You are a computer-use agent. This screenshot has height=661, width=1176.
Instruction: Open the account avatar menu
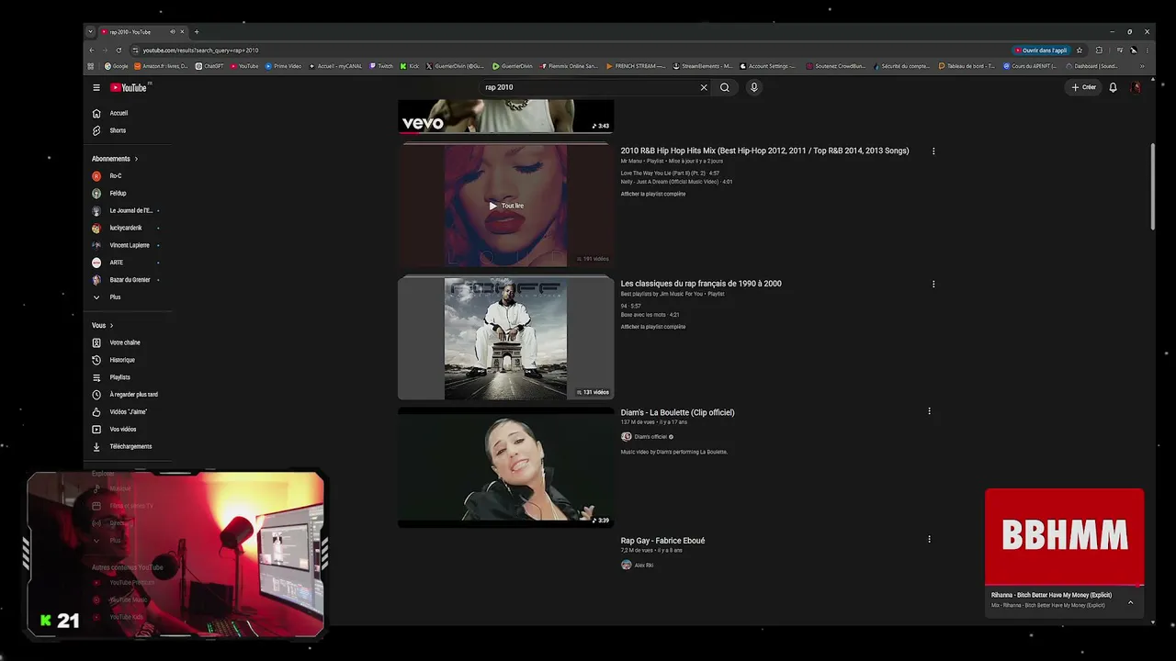[1136, 87]
